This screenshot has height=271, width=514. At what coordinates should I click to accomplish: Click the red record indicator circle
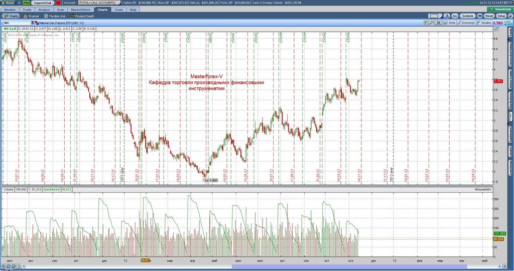pos(58,3)
